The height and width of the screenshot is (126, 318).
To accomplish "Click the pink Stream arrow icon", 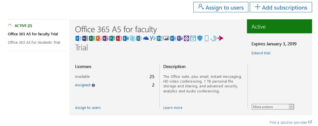I will pos(220,38).
